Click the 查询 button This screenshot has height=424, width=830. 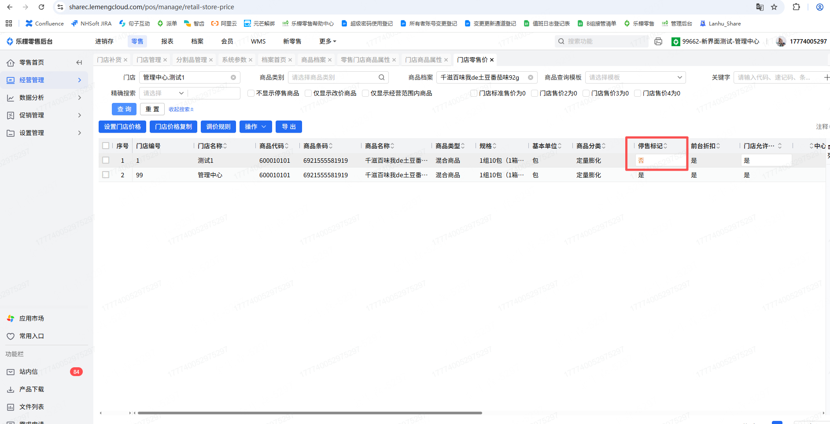[x=124, y=109]
